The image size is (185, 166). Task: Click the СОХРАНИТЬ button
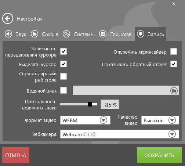point(159,155)
